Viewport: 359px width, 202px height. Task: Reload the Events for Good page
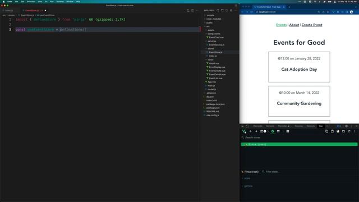coord(251,12)
